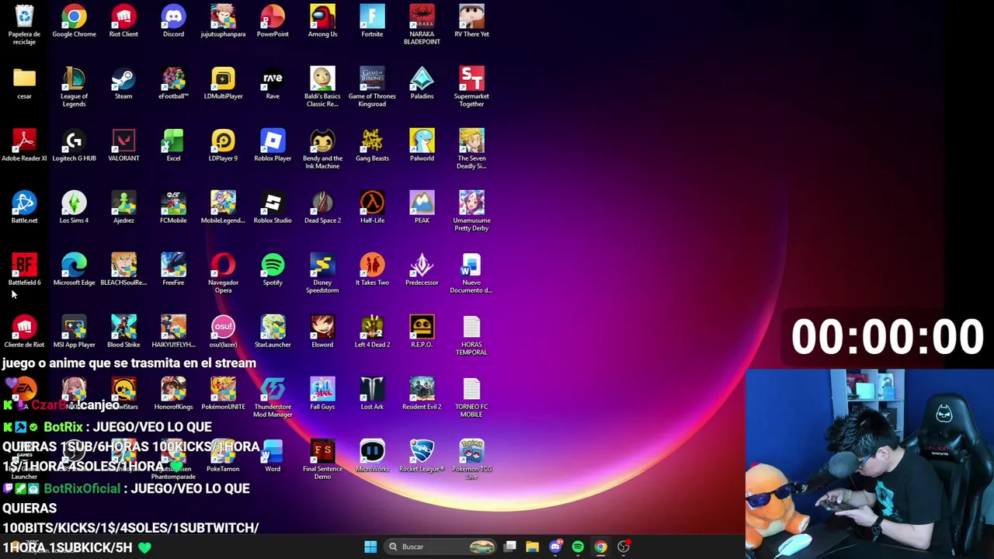
Task: Select the Predecessor desktop icon
Action: pos(422,269)
